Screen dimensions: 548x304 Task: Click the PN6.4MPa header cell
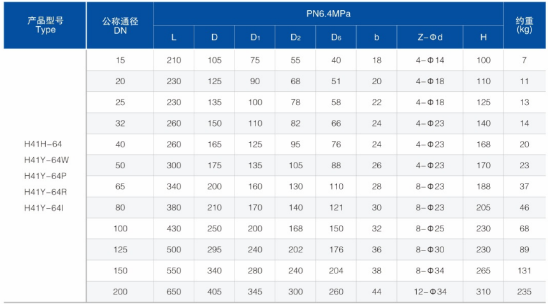pyautogui.click(x=328, y=13)
